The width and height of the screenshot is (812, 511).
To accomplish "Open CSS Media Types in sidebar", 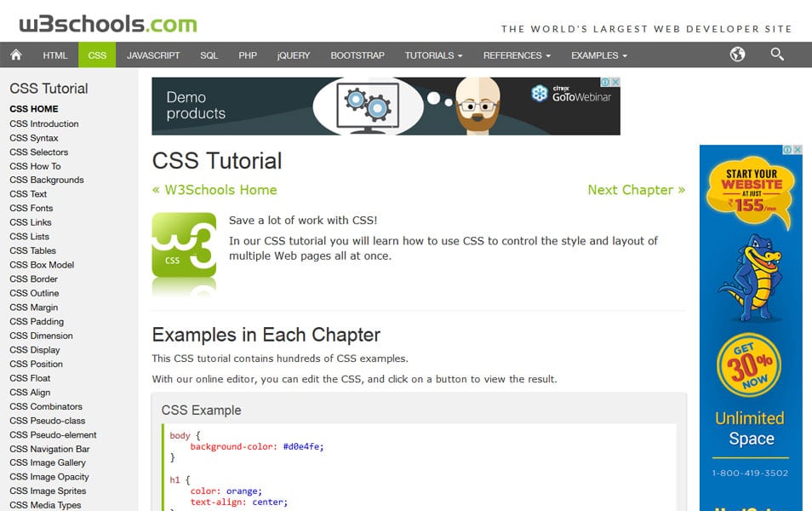I will (45, 505).
